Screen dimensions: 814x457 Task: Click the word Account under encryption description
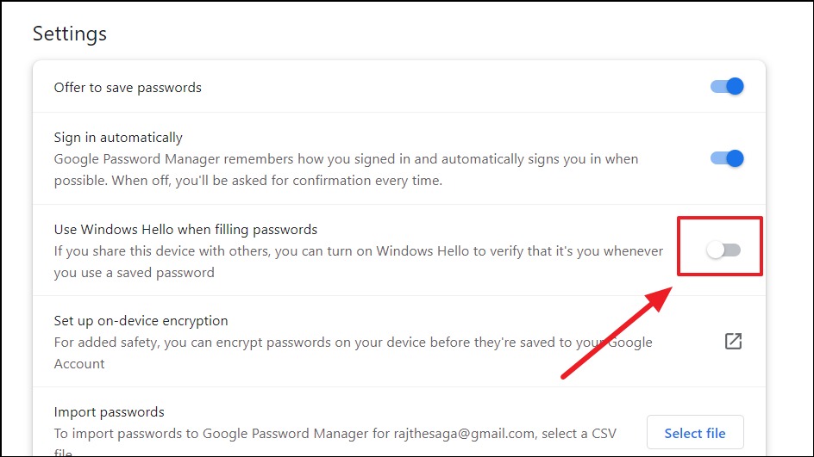[79, 364]
